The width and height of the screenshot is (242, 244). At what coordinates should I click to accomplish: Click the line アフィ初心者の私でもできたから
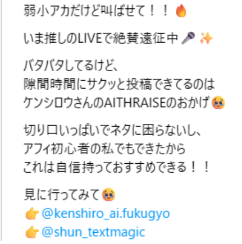click(104, 149)
